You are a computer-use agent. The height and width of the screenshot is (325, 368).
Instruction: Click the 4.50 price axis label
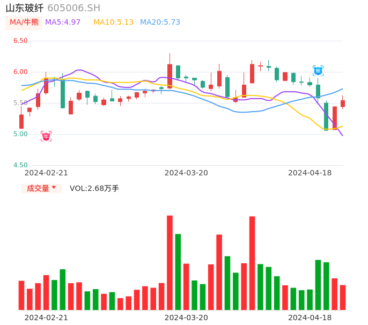point(20,165)
